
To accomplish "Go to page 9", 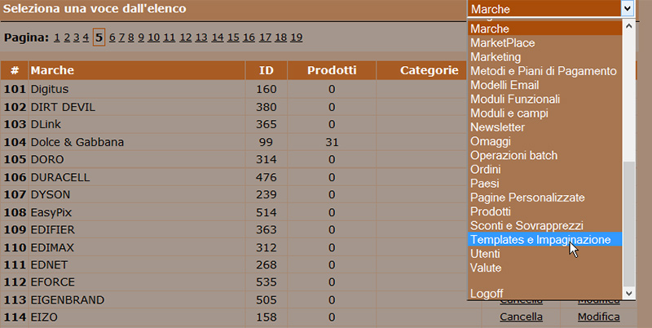I will (x=141, y=38).
